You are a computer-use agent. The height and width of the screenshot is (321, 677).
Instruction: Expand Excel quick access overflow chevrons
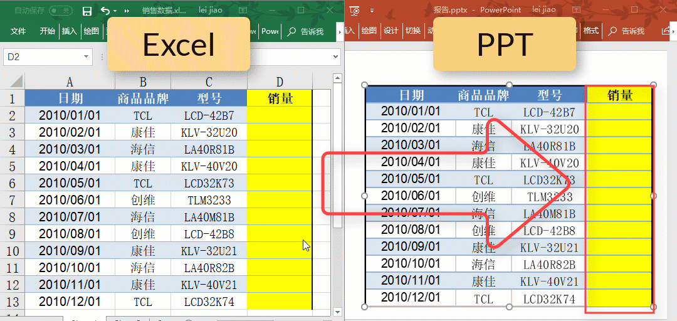point(127,11)
